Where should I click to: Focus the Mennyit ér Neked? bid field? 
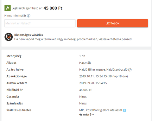(x=40, y=23)
